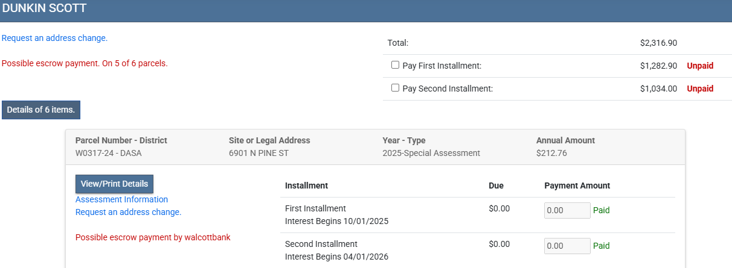Click the Unpaid status for Second Installment
Screen dimensions: 732x268
click(700, 89)
